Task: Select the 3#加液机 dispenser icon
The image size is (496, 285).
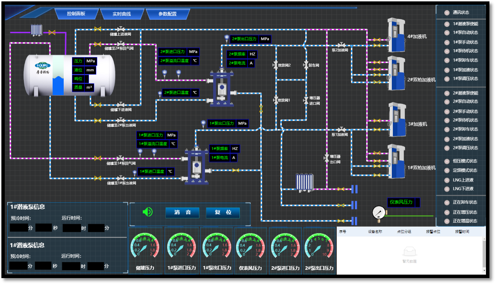Action: point(397,119)
